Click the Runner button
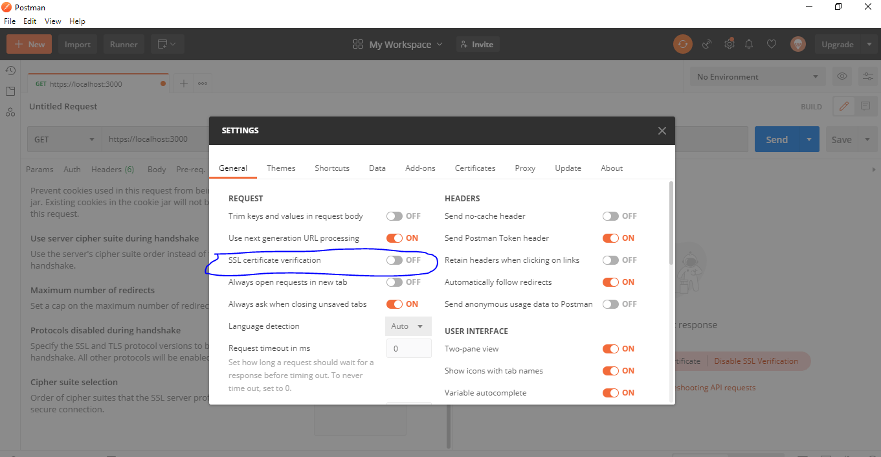Image resolution: width=881 pixels, height=457 pixels. point(124,44)
